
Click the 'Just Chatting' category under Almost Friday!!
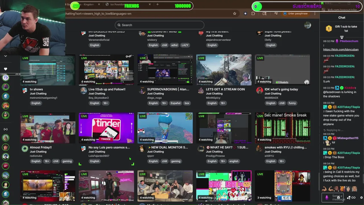coord(38,151)
